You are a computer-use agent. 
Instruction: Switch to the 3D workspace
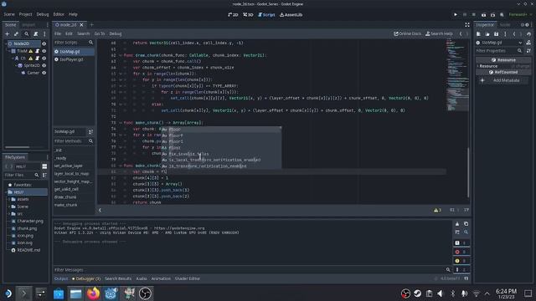coord(248,15)
